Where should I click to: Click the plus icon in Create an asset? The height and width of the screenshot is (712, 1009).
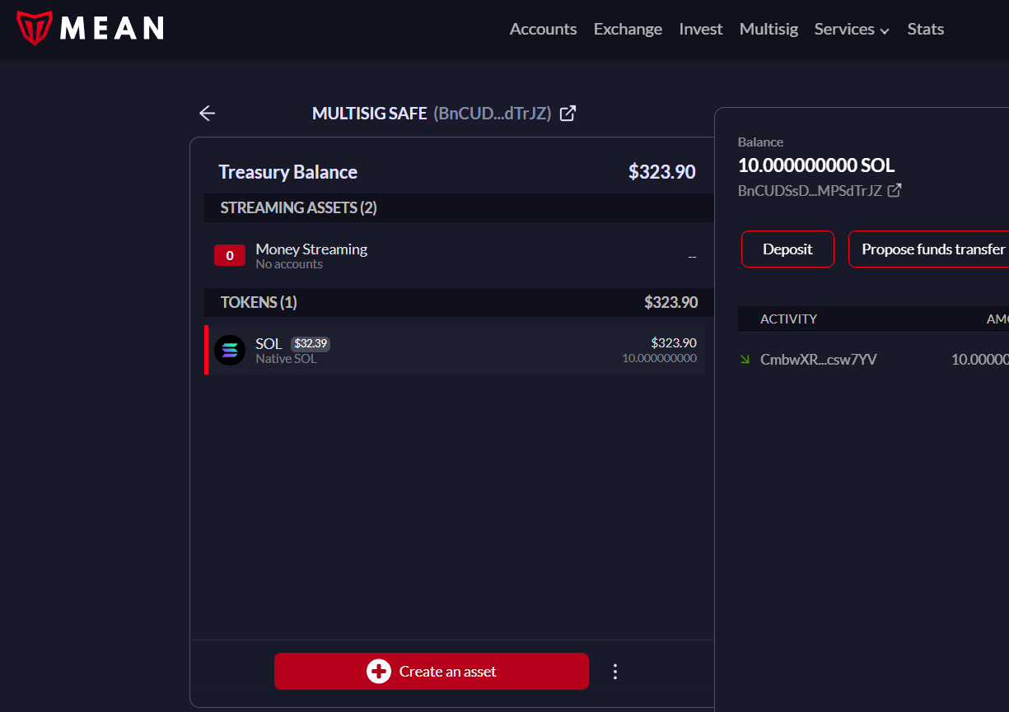(x=379, y=672)
